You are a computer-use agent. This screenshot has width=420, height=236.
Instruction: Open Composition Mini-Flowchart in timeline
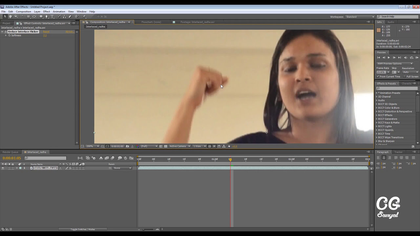[x=80, y=158]
